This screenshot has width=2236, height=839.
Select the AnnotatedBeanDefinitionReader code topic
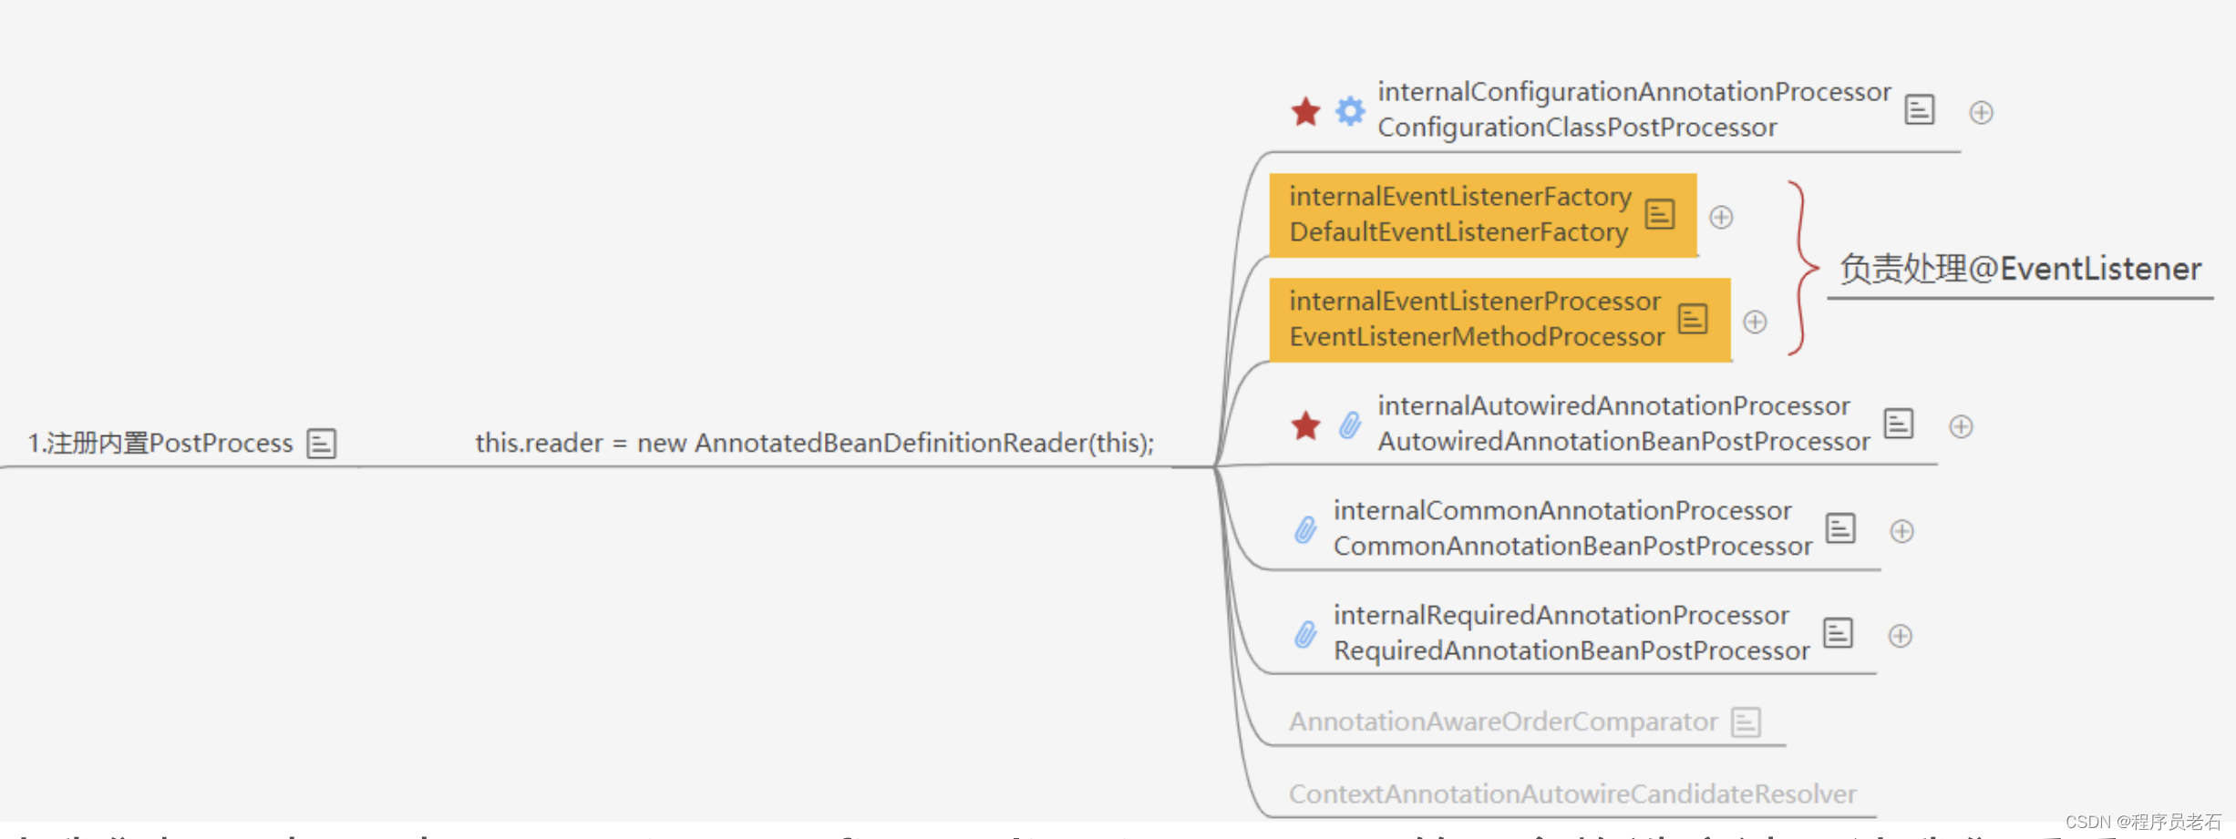click(814, 443)
